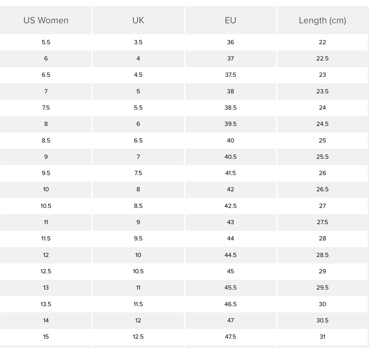Select the 24.5 cm length cell
This screenshot has height=348, width=369.
tap(323, 124)
